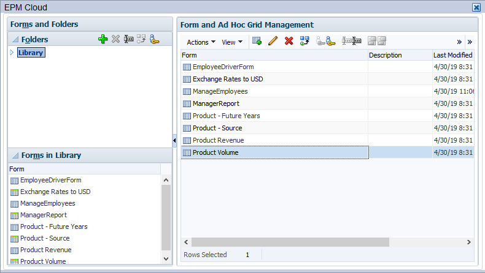Expand the Library folder tree node
This screenshot has height=273, width=485.
tap(12, 53)
